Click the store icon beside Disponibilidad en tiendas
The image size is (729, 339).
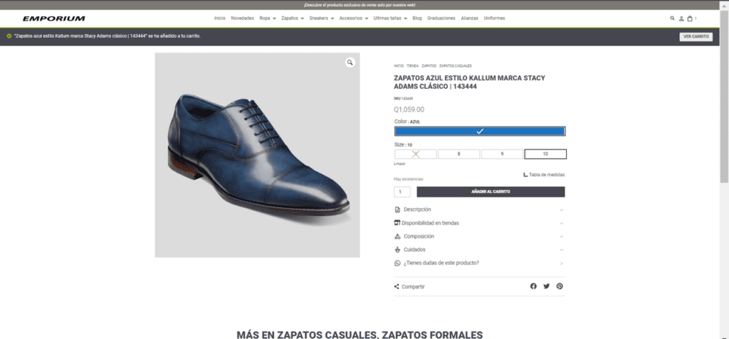point(397,223)
